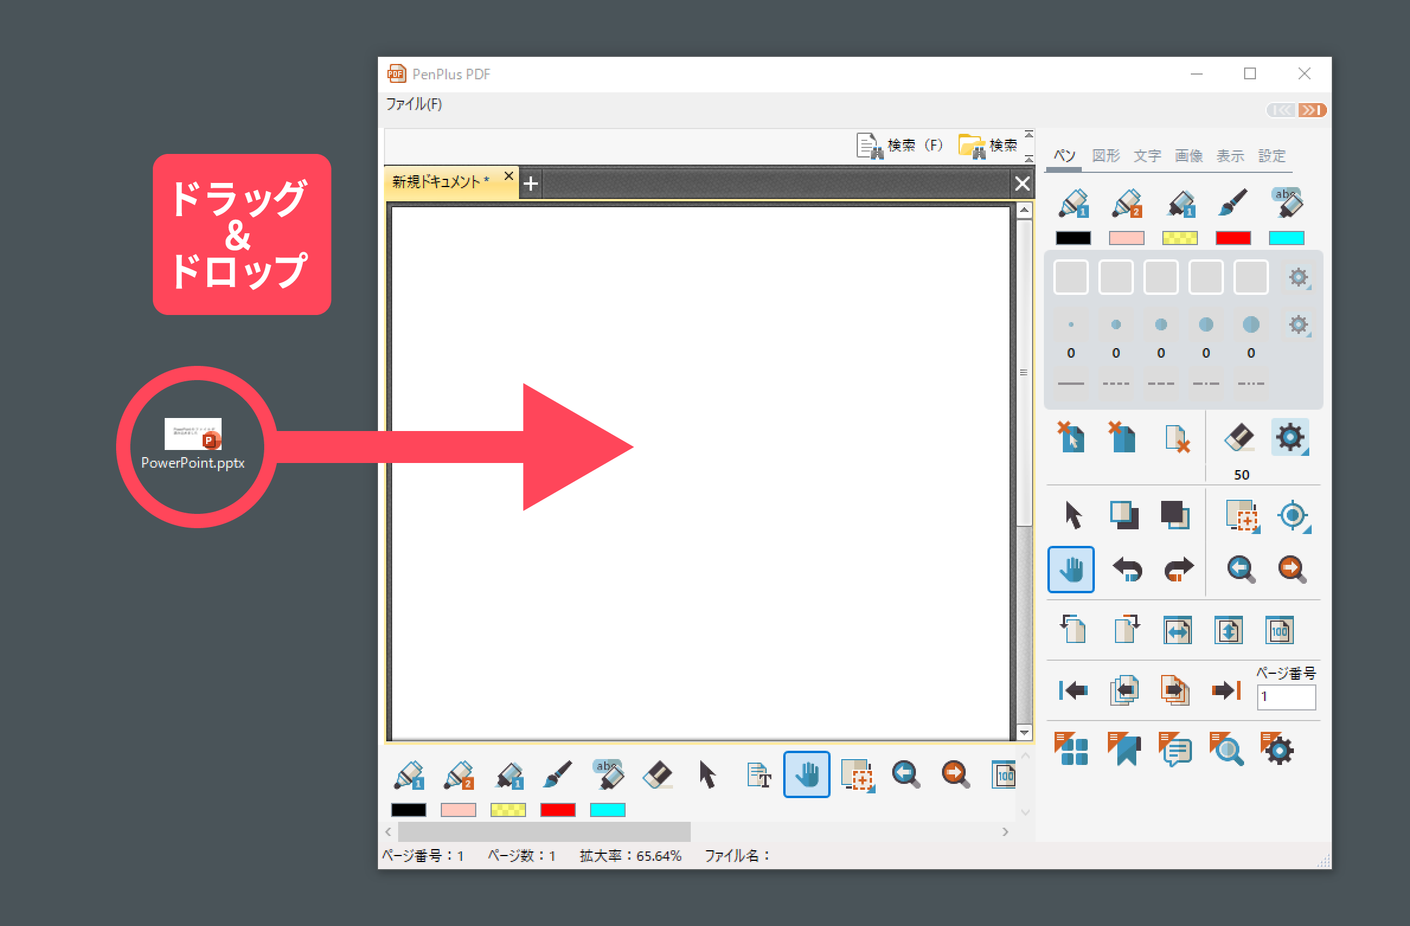
Task: Enter page number in ページ番号 field
Action: pos(1285,697)
